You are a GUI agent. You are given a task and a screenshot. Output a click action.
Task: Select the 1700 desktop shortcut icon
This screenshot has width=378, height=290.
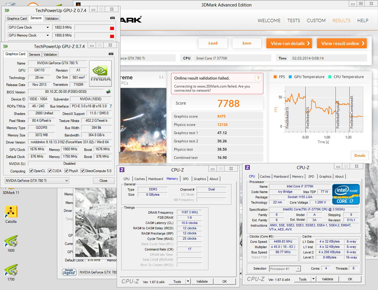pyautogui.click(x=11, y=272)
